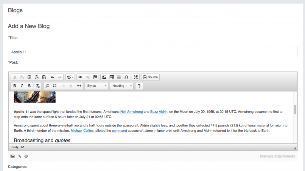
Task: Follow the Neil Armstrong hyperlink
Action: (131, 112)
